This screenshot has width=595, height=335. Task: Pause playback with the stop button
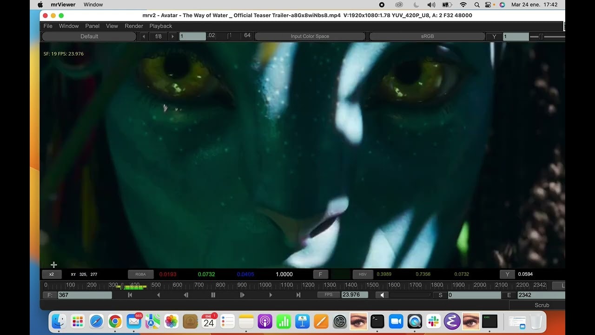click(x=213, y=295)
